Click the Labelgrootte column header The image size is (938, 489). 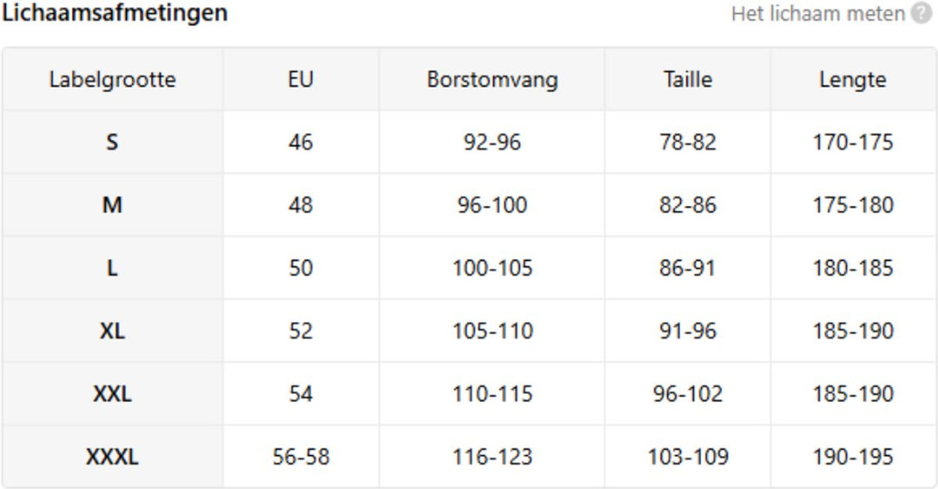click(x=112, y=80)
